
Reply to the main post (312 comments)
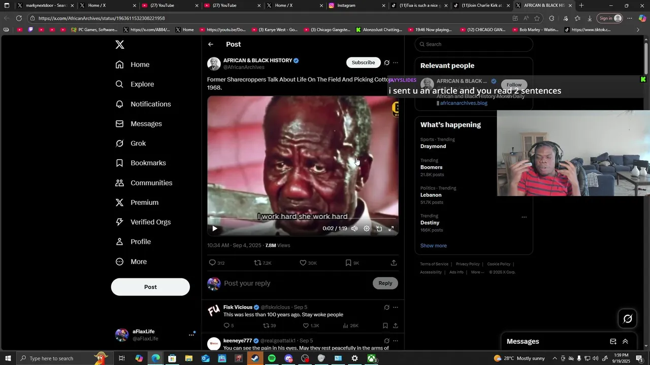coord(217,263)
